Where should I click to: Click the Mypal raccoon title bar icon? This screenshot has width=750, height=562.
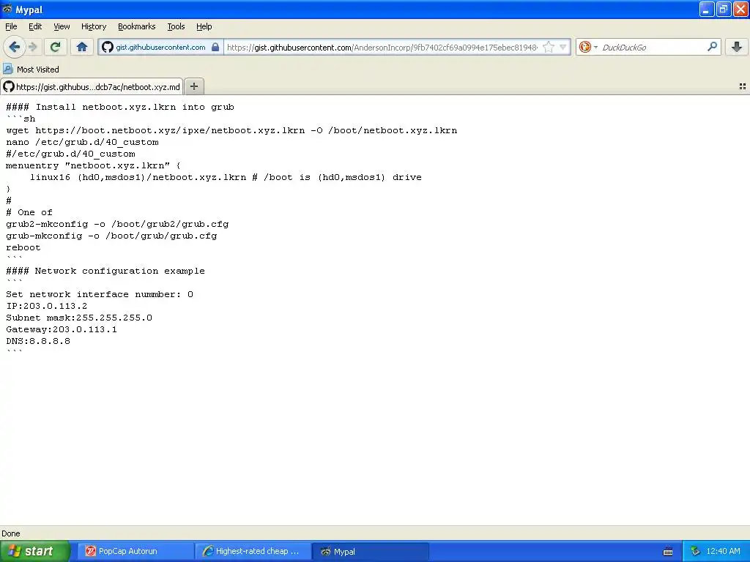tap(7, 9)
